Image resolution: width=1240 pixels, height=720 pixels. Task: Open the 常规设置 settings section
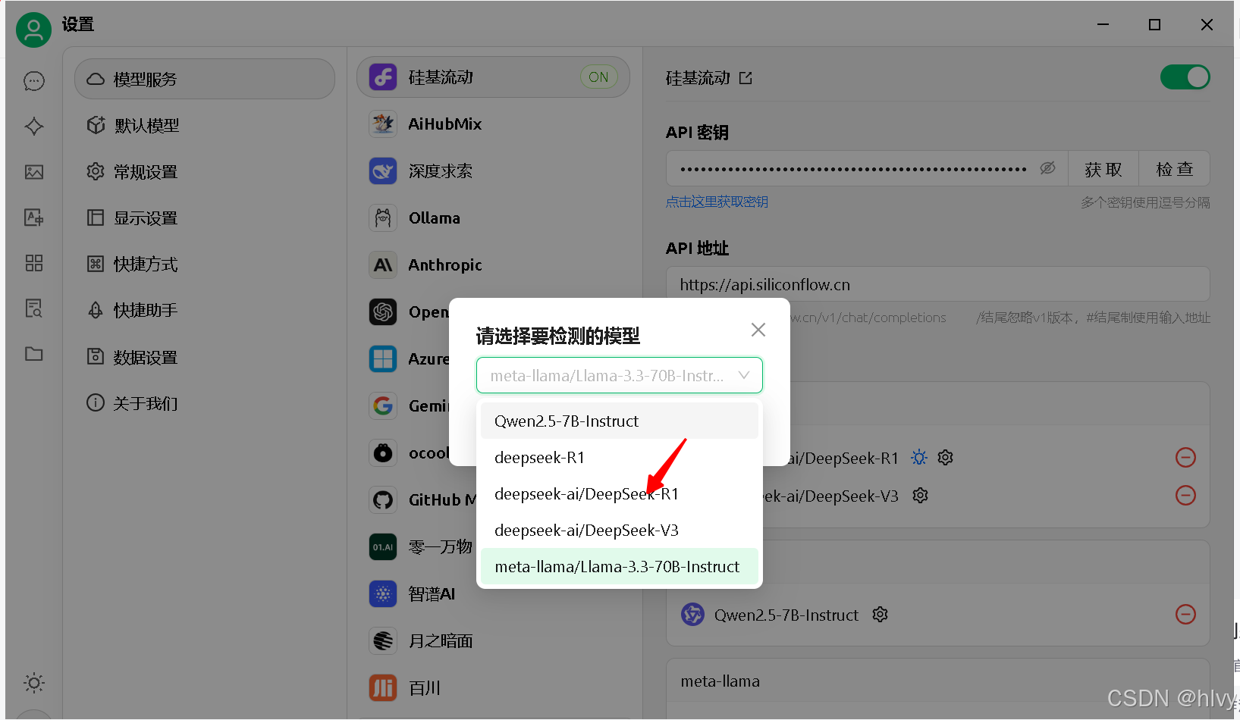click(x=205, y=172)
